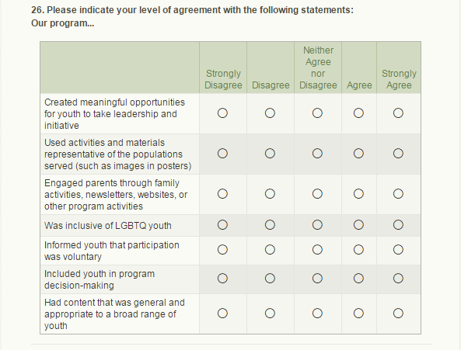Choose Agree for meaningful leadership opportunities row

tap(358, 113)
